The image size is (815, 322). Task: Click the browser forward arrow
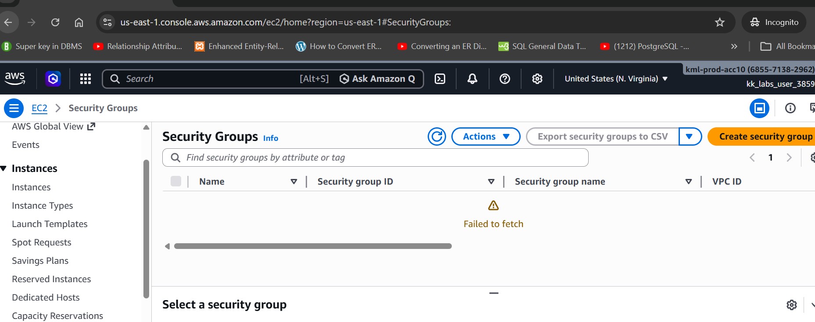click(32, 22)
